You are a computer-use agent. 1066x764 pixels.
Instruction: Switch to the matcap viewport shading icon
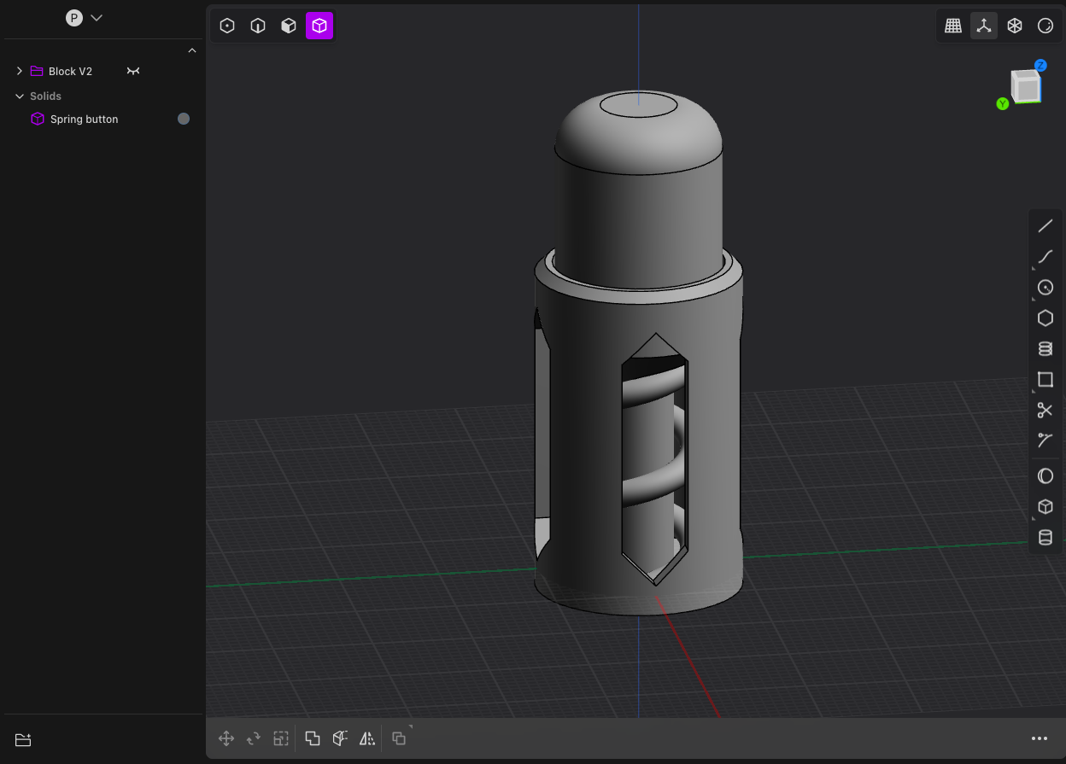click(1045, 26)
